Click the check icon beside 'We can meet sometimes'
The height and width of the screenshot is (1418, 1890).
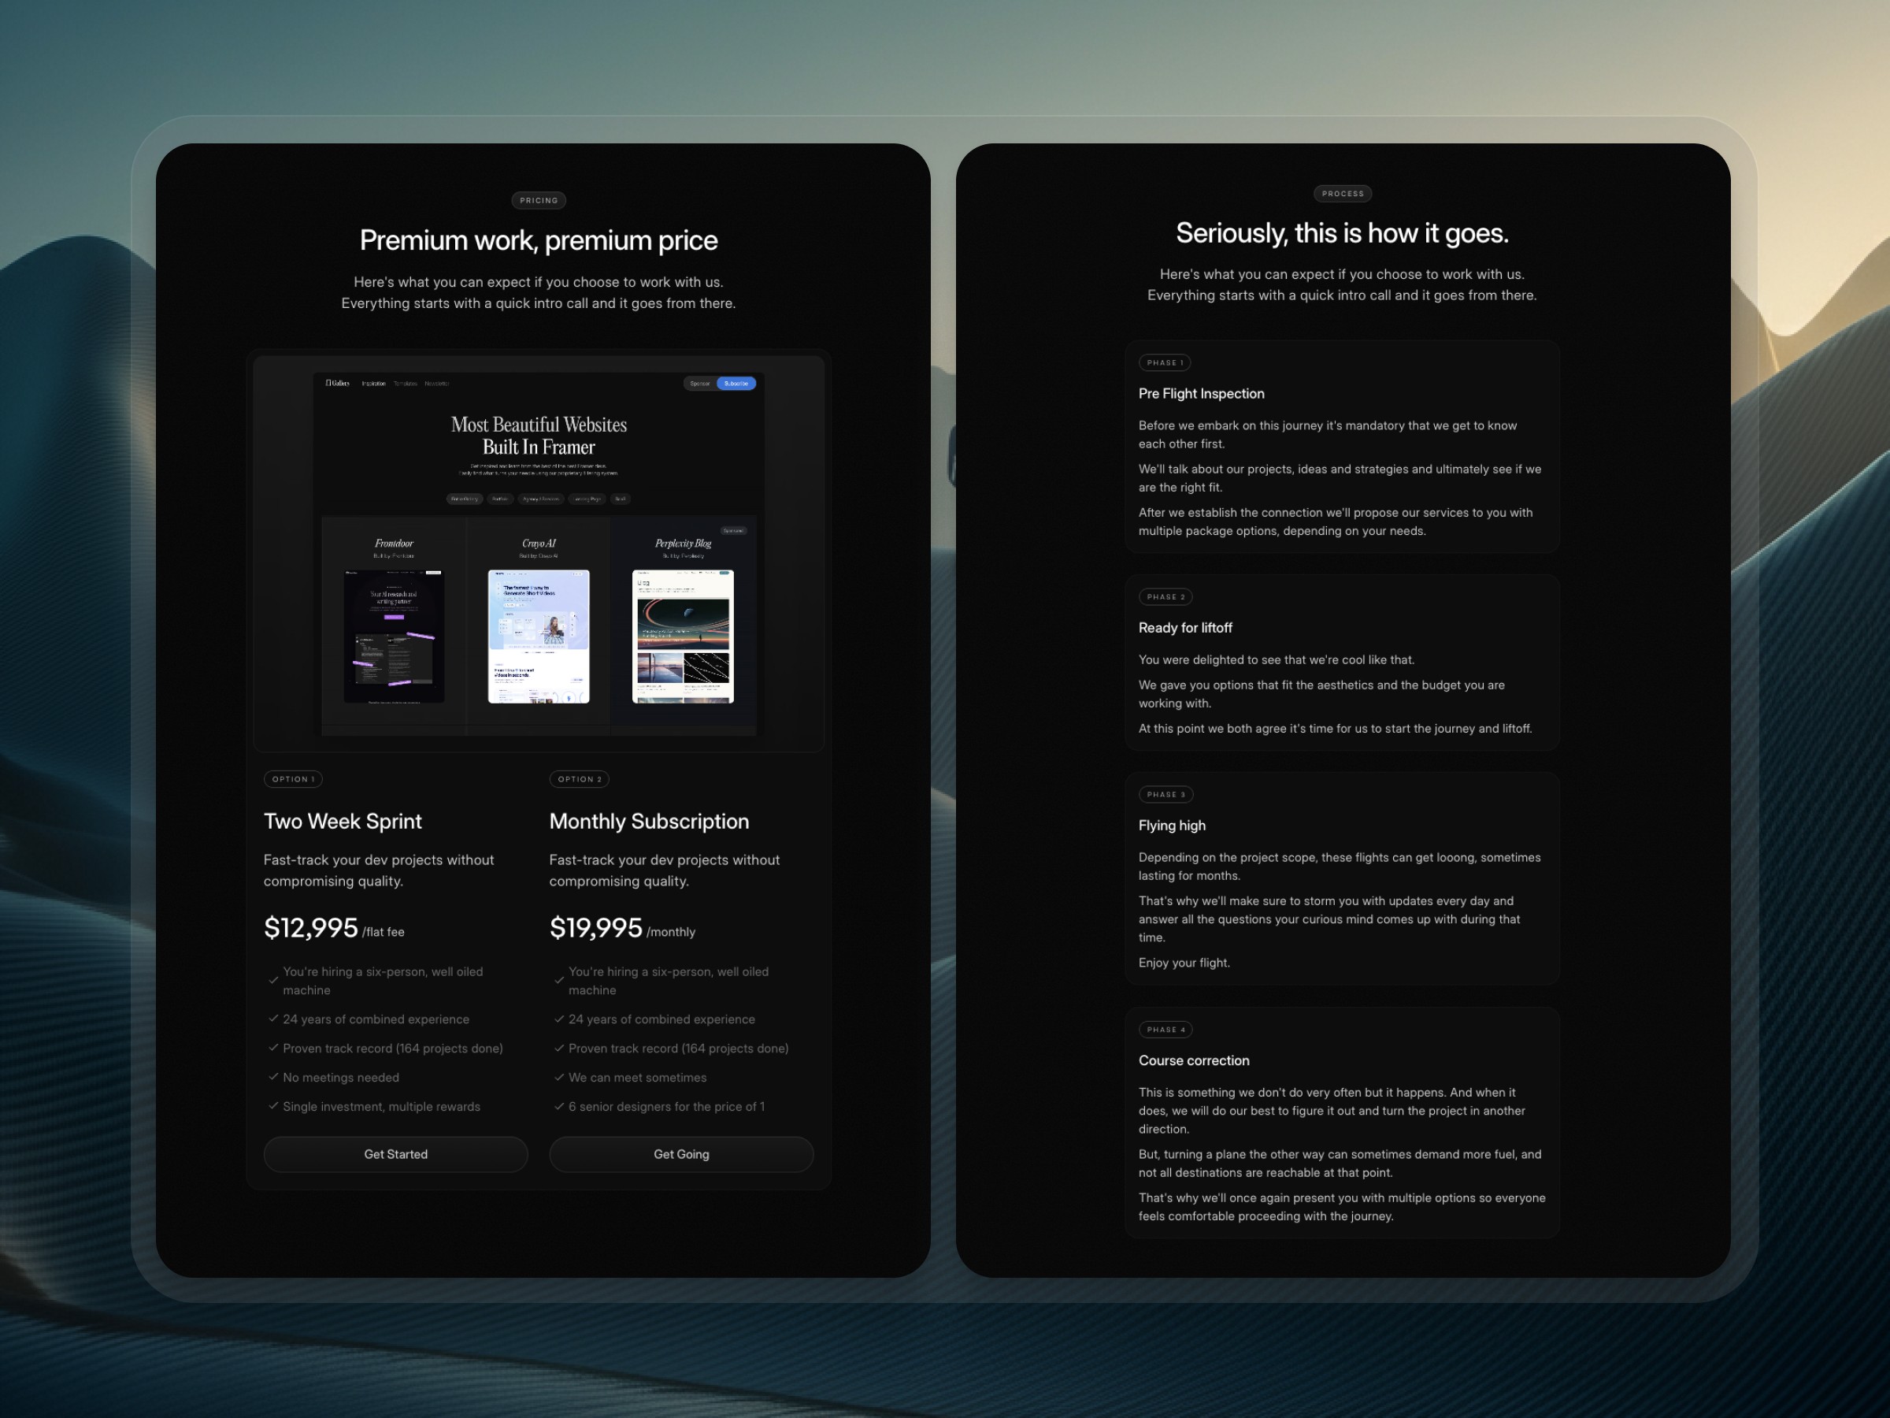point(559,1077)
